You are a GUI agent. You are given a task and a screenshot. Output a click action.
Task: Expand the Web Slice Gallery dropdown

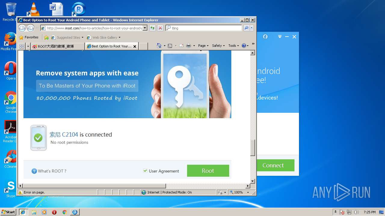point(119,37)
